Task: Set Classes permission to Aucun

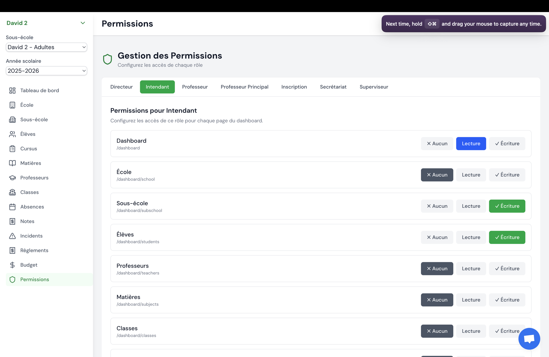Action: pos(437,331)
